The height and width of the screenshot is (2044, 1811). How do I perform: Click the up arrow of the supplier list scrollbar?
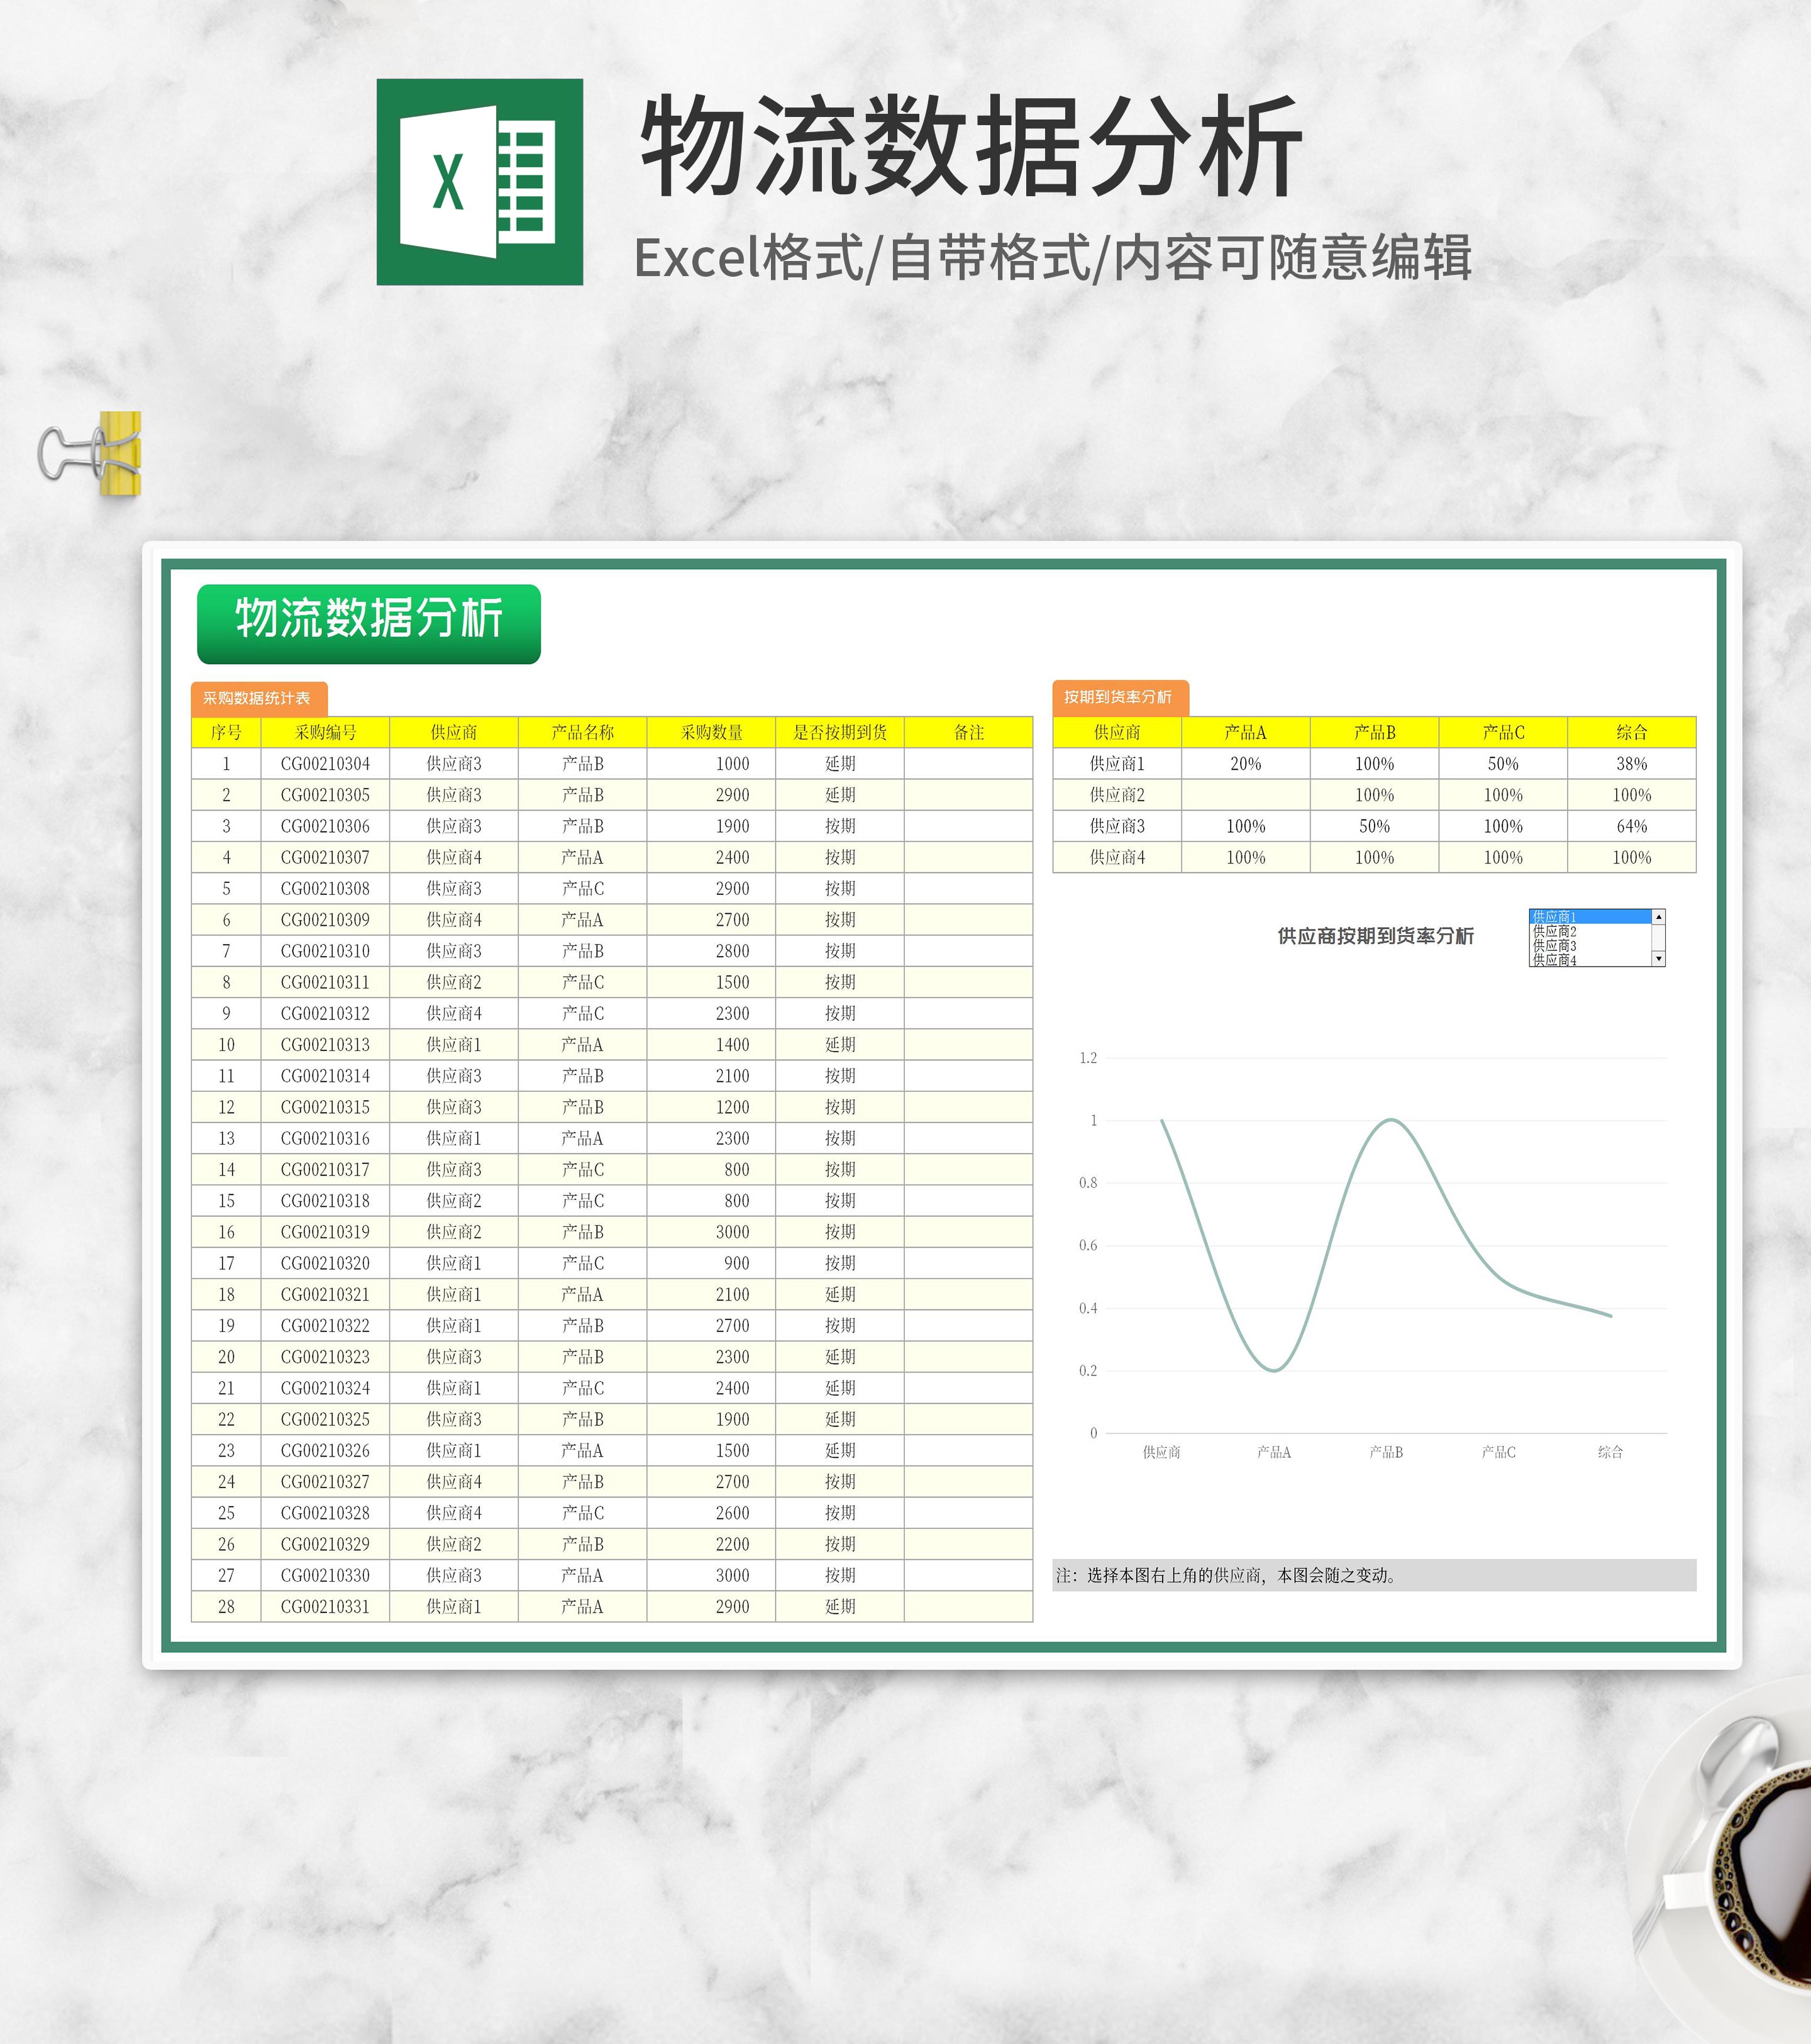coord(1658,918)
